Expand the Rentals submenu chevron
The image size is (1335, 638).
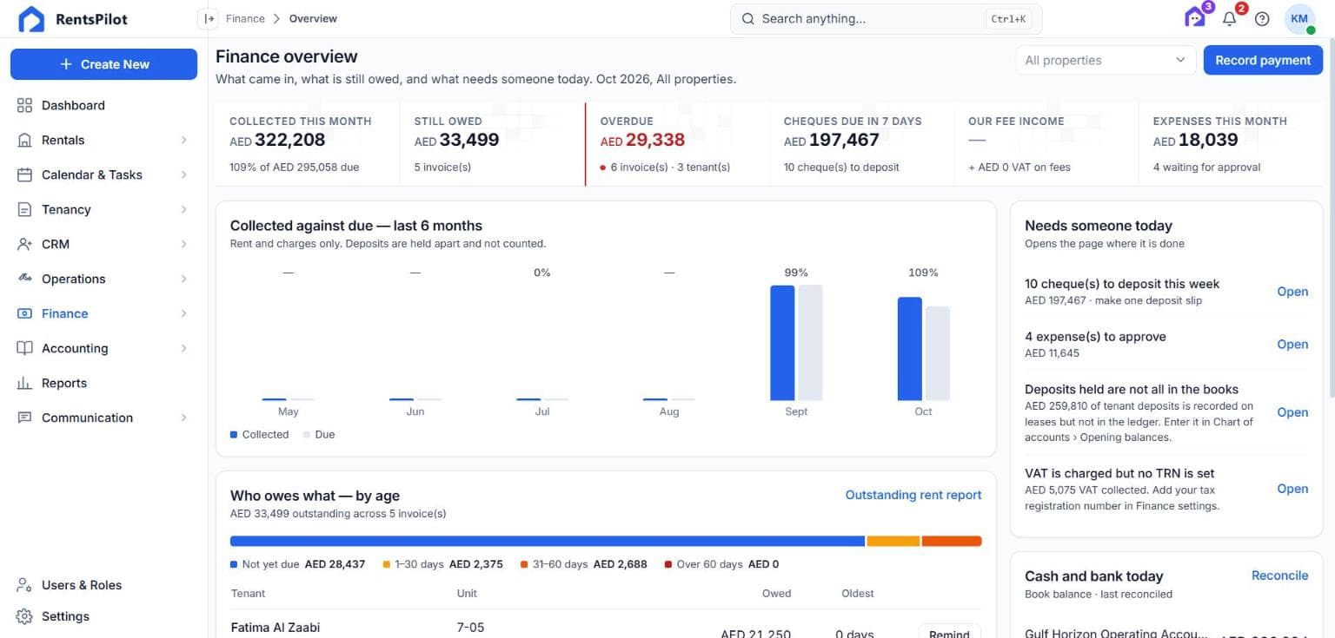click(183, 140)
